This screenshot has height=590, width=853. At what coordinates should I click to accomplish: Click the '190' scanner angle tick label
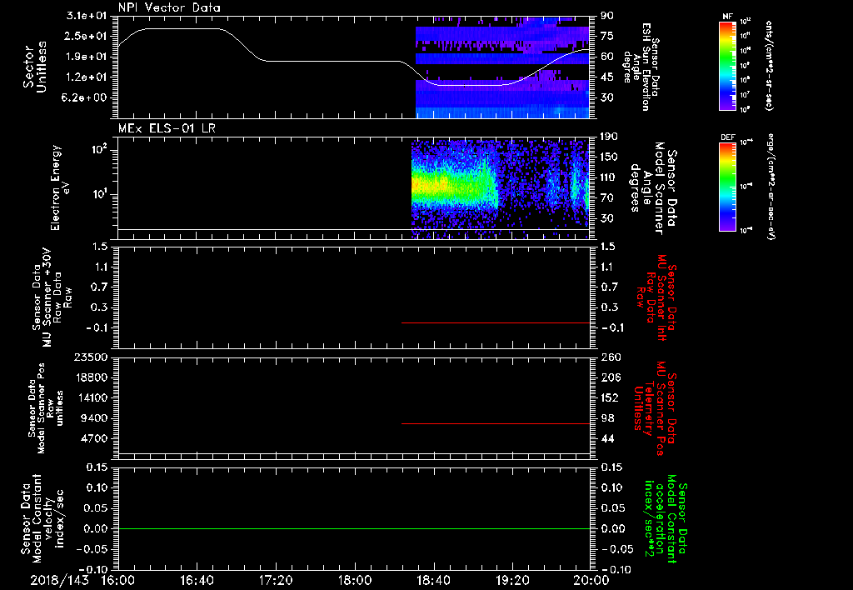[610, 137]
